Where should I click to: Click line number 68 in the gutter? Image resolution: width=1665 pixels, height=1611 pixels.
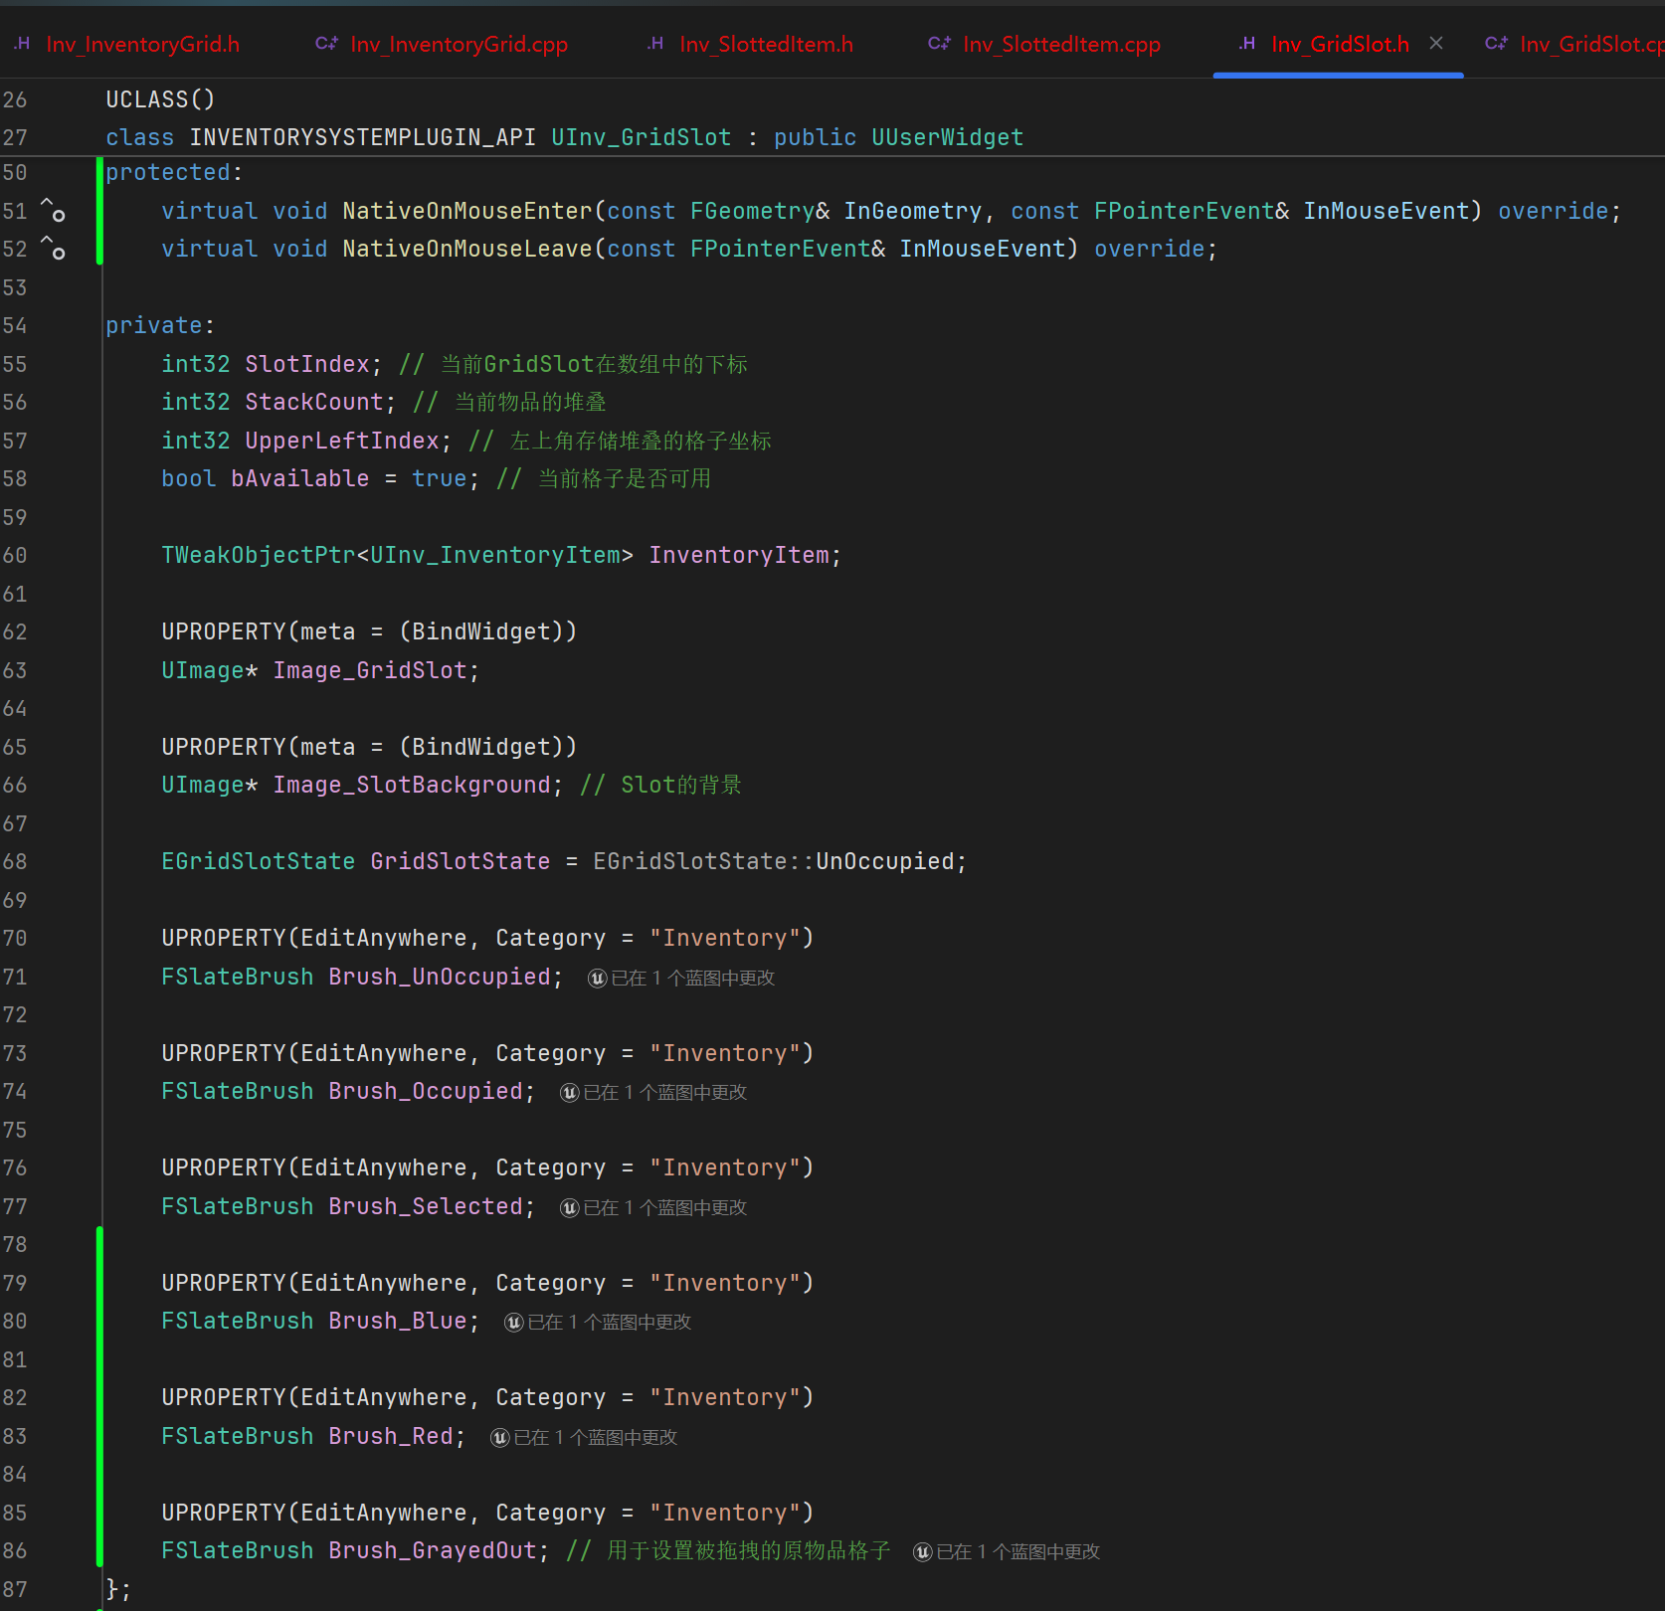pos(15,861)
